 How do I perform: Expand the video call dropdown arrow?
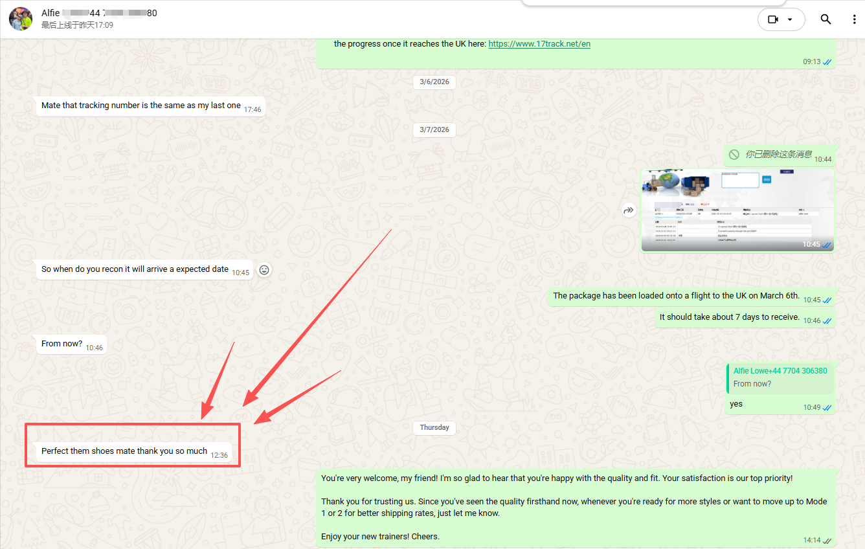(790, 19)
